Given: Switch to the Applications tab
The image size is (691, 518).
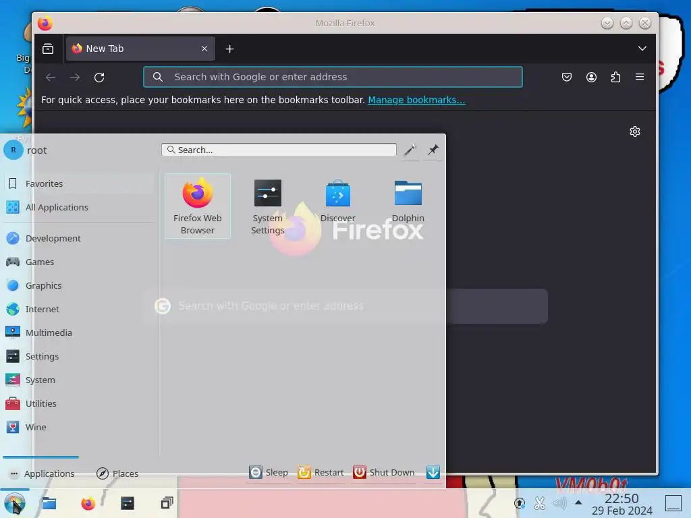Looking at the screenshot, I should [x=42, y=473].
